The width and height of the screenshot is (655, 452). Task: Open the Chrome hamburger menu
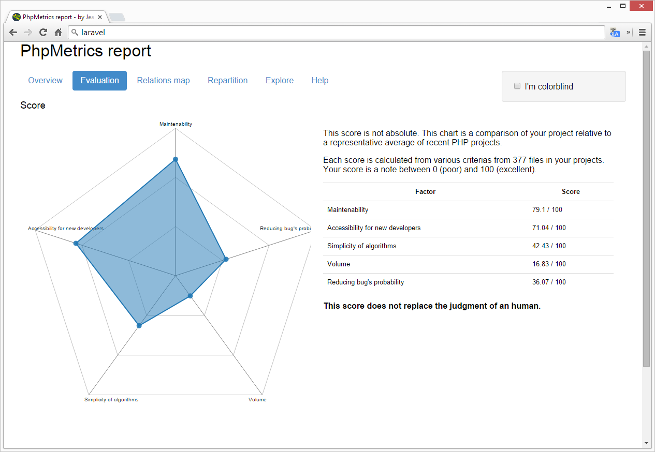coord(642,32)
